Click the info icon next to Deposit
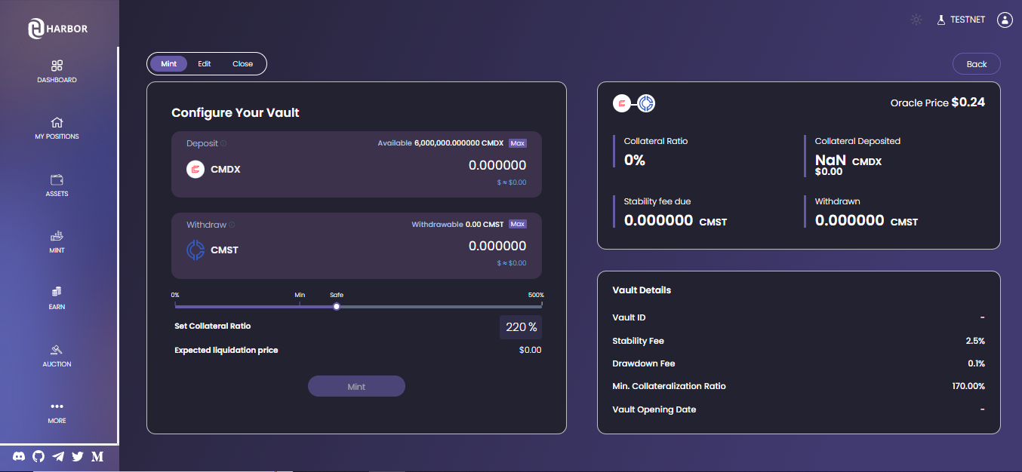Image resolution: width=1022 pixels, height=472 pixels. [223, 143]
